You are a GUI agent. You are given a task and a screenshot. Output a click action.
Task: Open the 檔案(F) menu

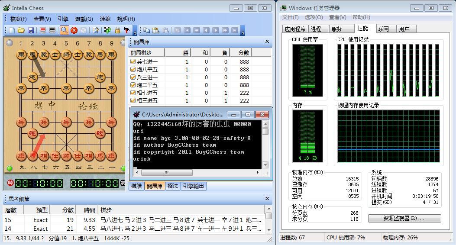18,19
